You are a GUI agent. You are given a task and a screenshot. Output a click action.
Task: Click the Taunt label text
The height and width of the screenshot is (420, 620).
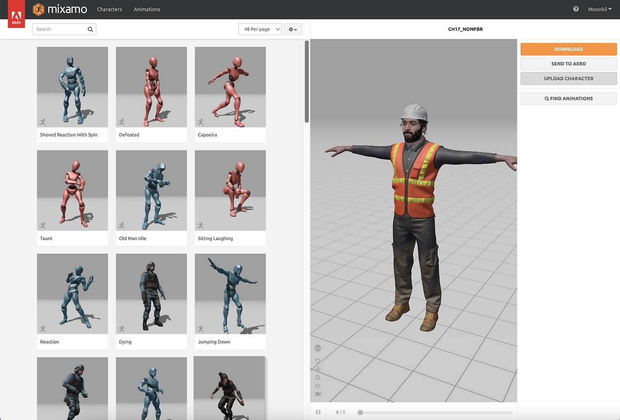(46, 238)
